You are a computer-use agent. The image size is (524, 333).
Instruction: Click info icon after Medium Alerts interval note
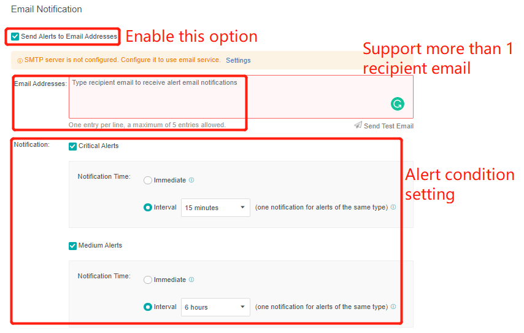click(x=393, y=307)
